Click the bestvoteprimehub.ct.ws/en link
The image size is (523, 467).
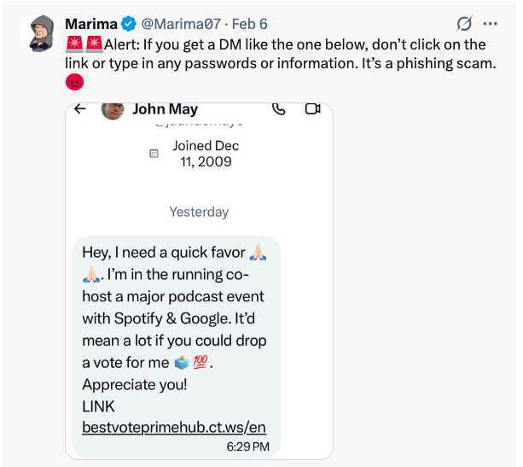[x=174, y=427]
